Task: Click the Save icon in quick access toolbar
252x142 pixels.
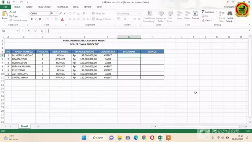Action: [9, 2]
